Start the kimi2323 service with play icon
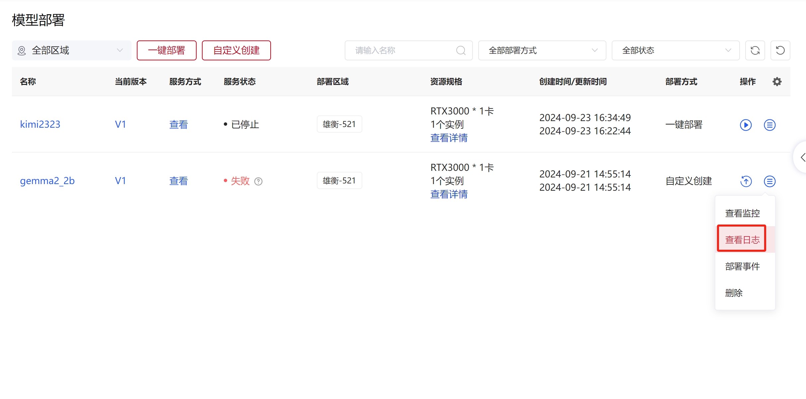The width and height of the screenshot is (806, 399). click(x=746, y=125)
